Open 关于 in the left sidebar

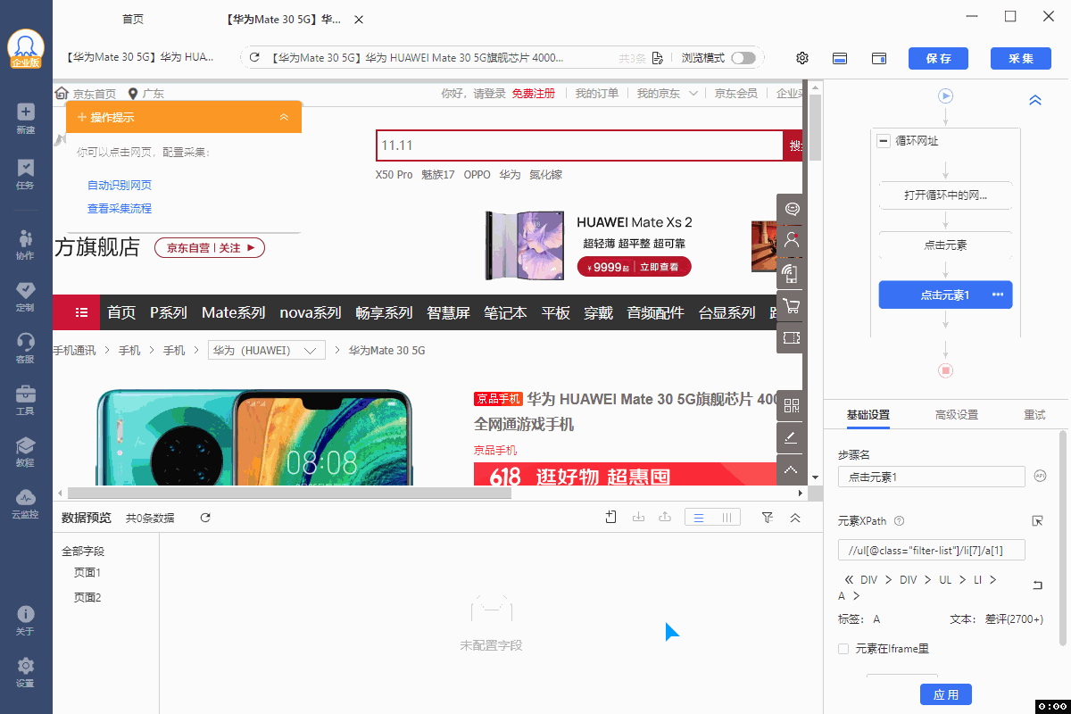(x=25, y=619)
